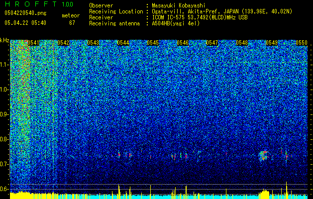
Task: Click the HROFFT 1.0.0 title text
Action: click(39, 4)
